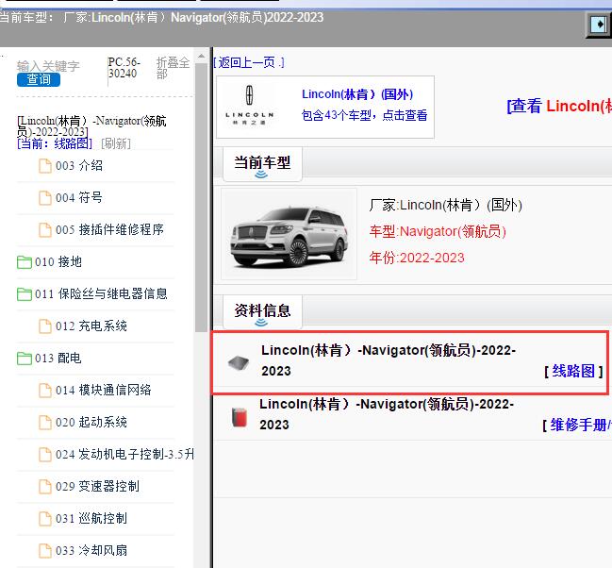Select tree item text 005 接插件维修程序
Image resolution: width=612 pixels, height=568 pixels.
click(x=109, y=229)
